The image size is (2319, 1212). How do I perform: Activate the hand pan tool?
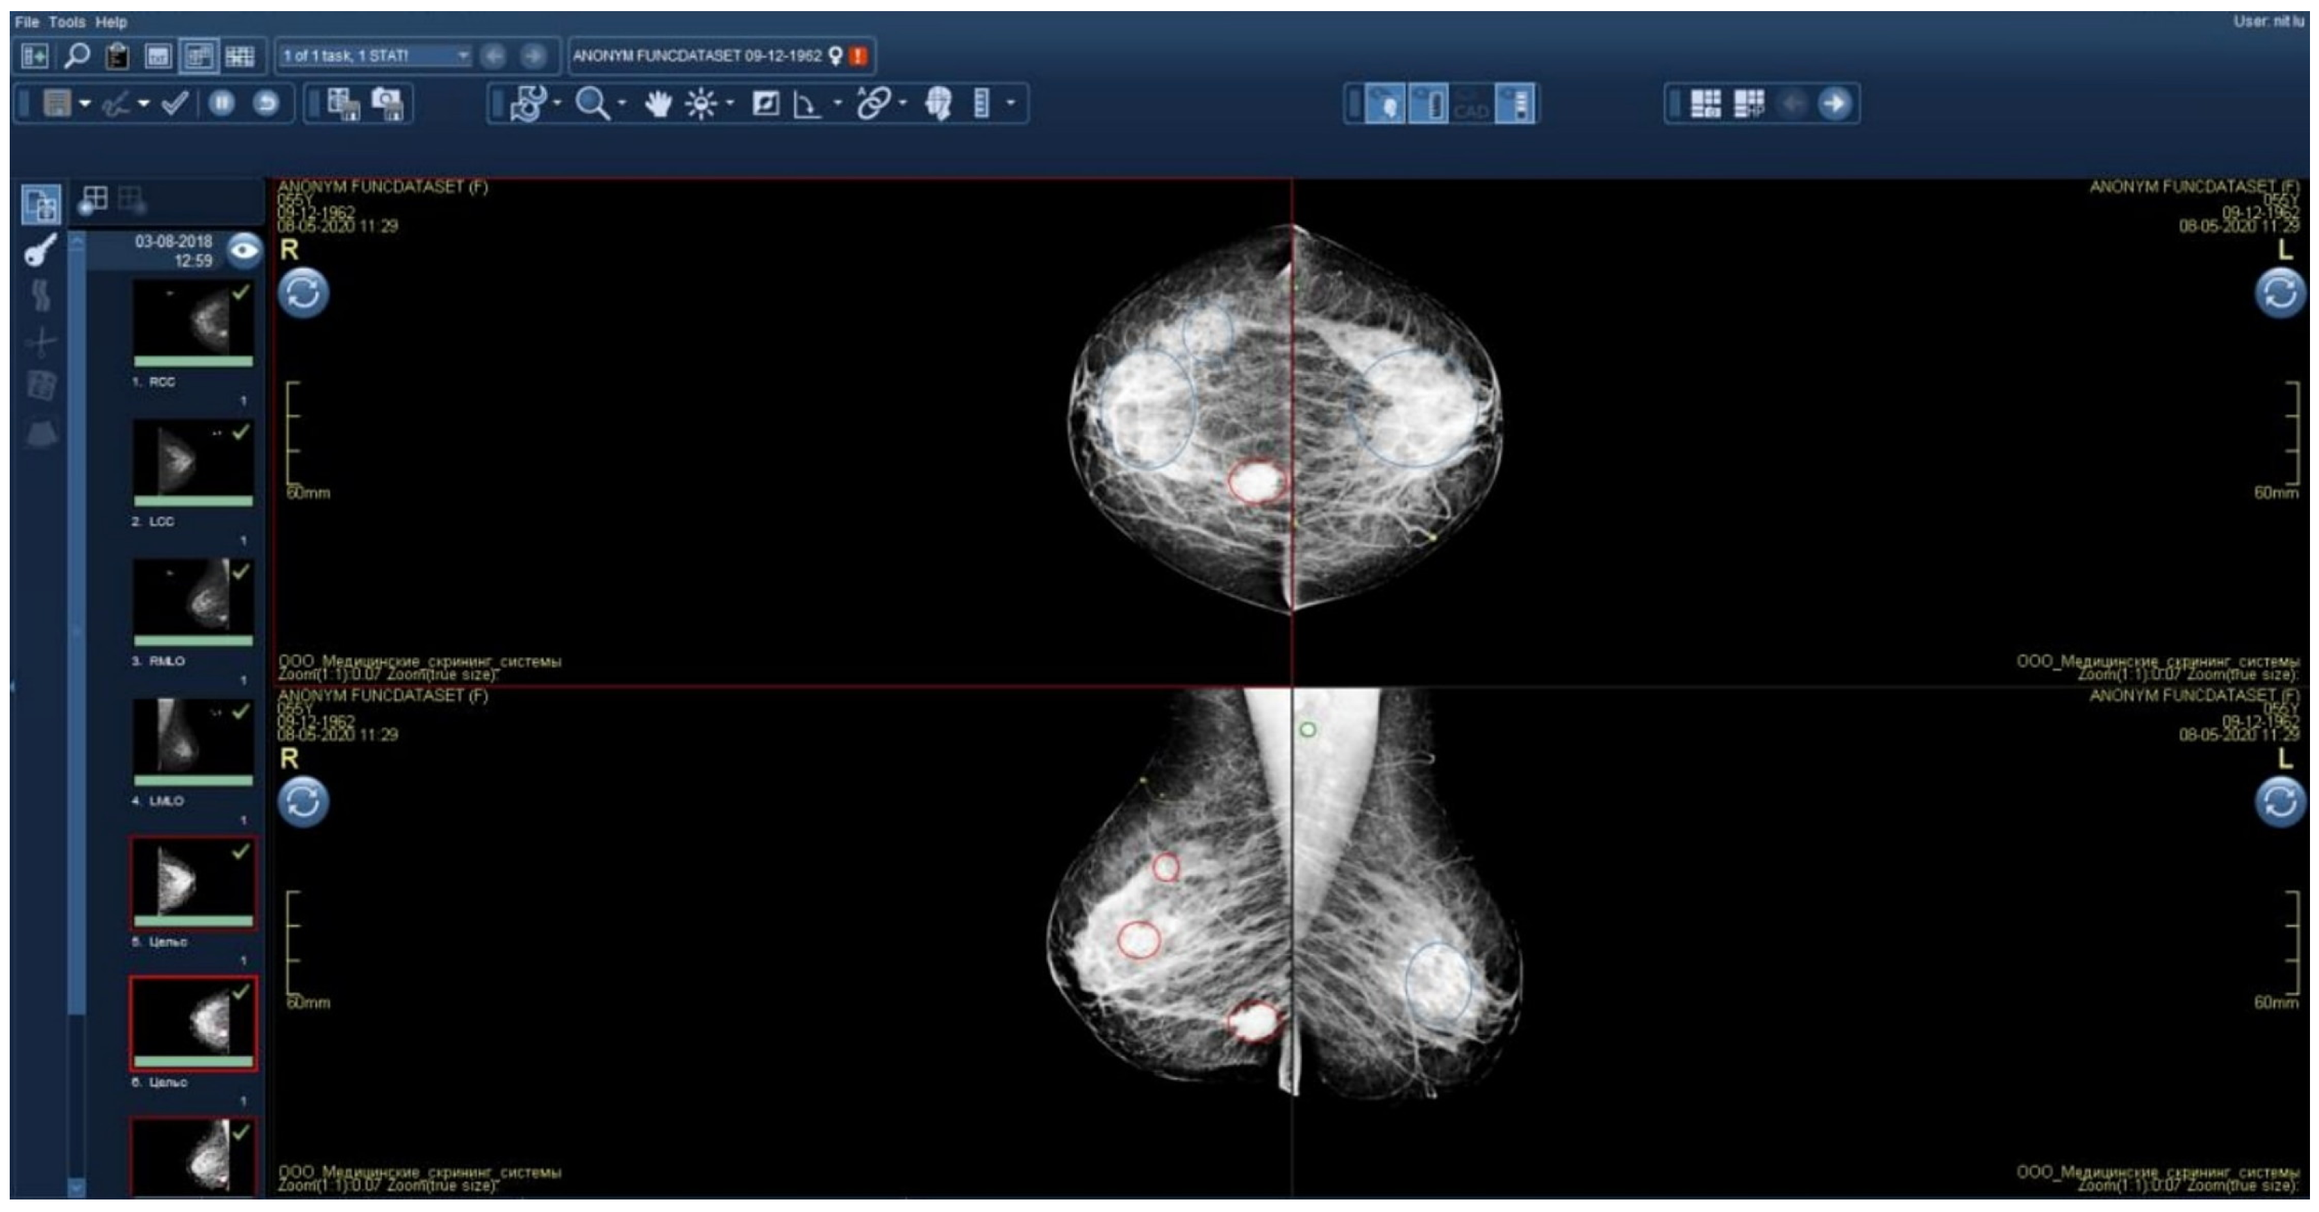658,103
